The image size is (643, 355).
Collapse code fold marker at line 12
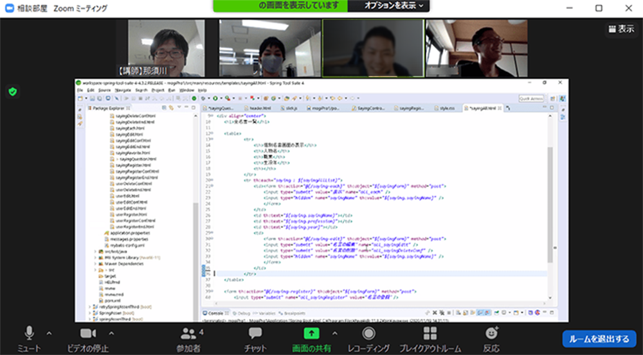click(x=212, y=134)
